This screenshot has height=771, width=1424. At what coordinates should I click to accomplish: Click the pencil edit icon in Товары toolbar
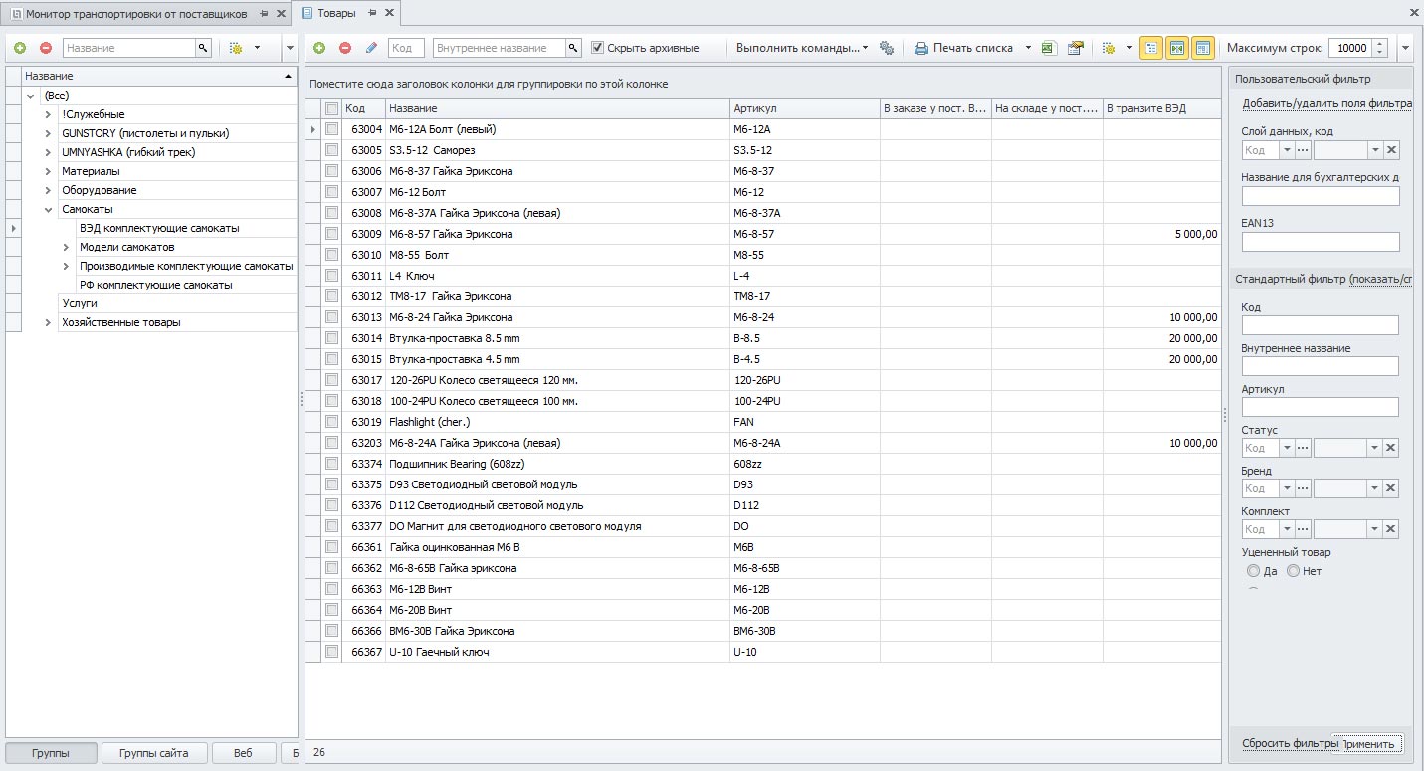[x=371, y=48]
